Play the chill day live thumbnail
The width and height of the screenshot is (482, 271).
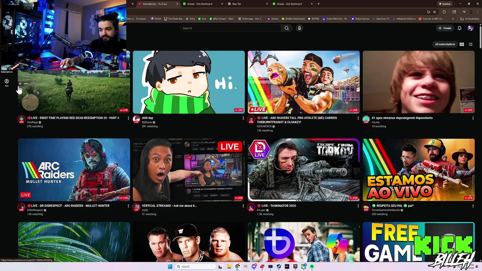click(x=189, y=82)
